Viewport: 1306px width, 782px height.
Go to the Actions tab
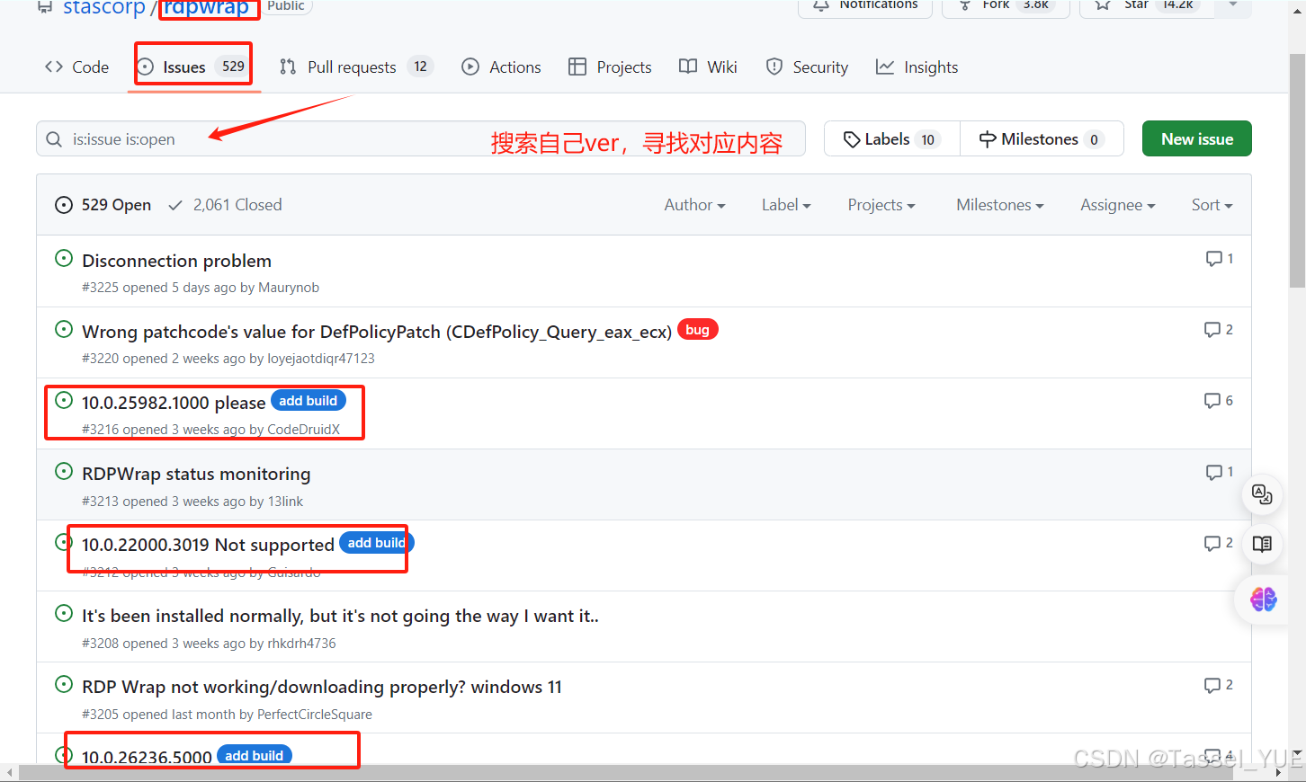coord(501,67)
